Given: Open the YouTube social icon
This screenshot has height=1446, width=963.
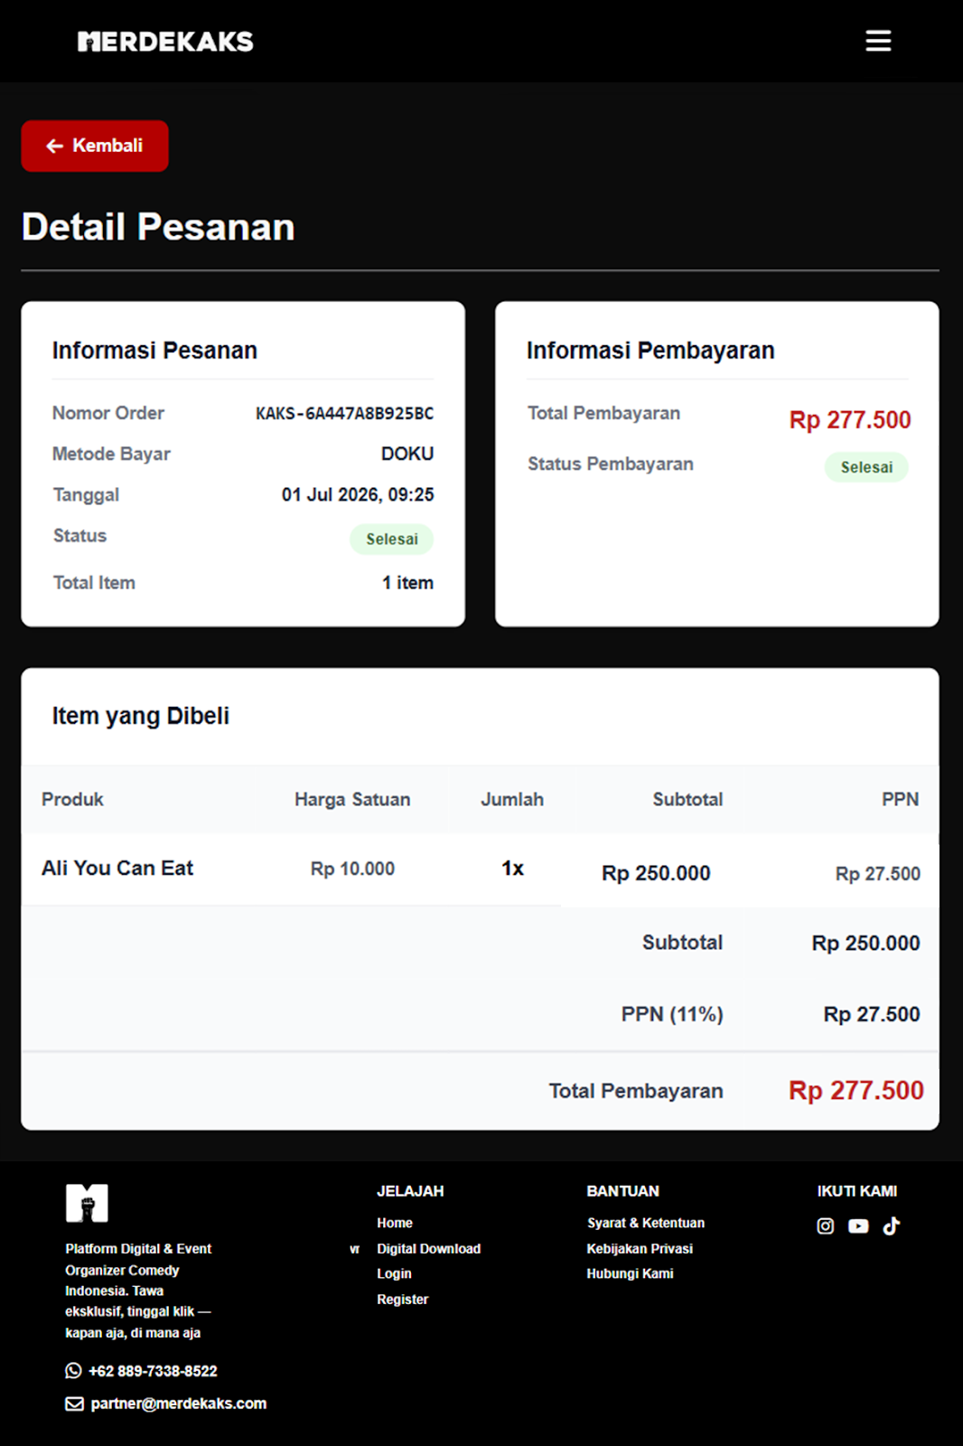Looking at the screenshot, I should tap(858, 1226).
